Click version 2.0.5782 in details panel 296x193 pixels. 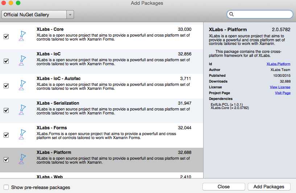[281, 30]
